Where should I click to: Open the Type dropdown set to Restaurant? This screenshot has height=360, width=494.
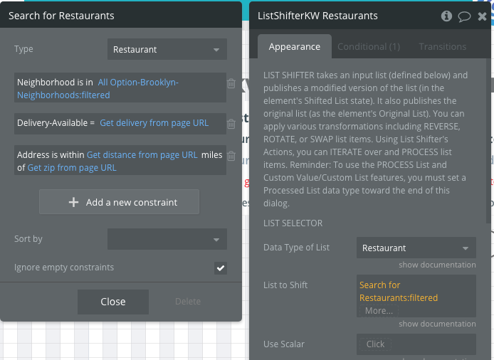click(x=167, y=50)
